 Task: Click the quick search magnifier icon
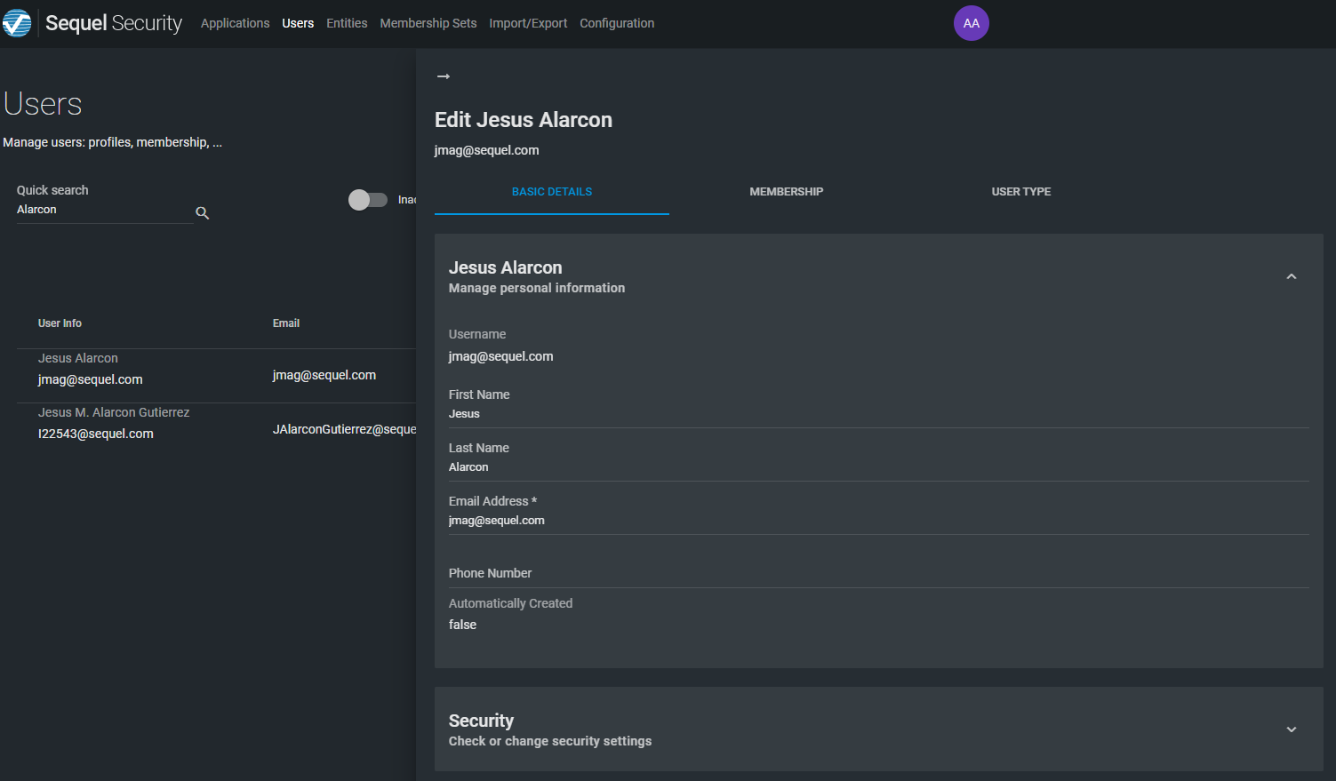[202, 213]
